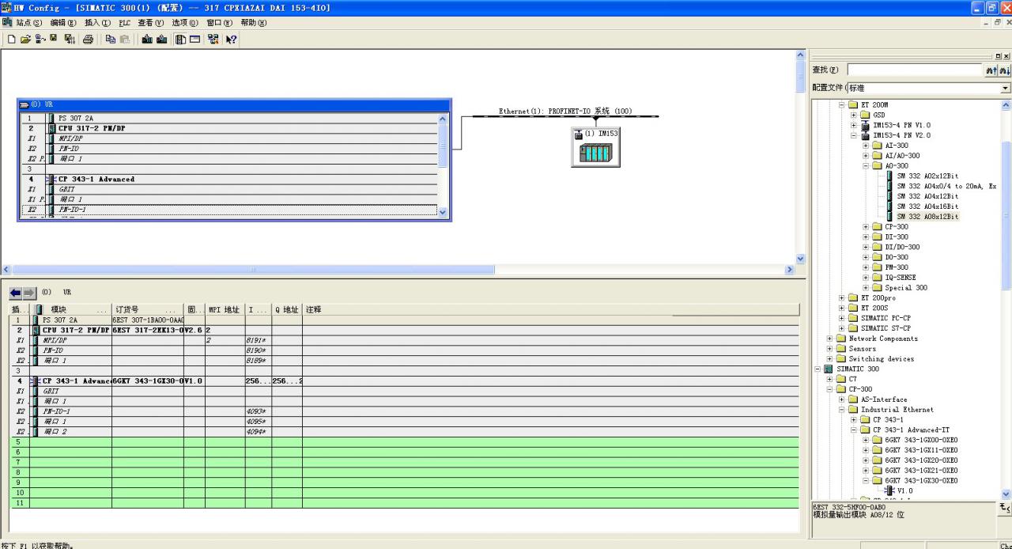The width and height of the screenshot is (1012, 549).
Task: Click the Save and Compile toolbar icon
Action: tap(70, 38)
